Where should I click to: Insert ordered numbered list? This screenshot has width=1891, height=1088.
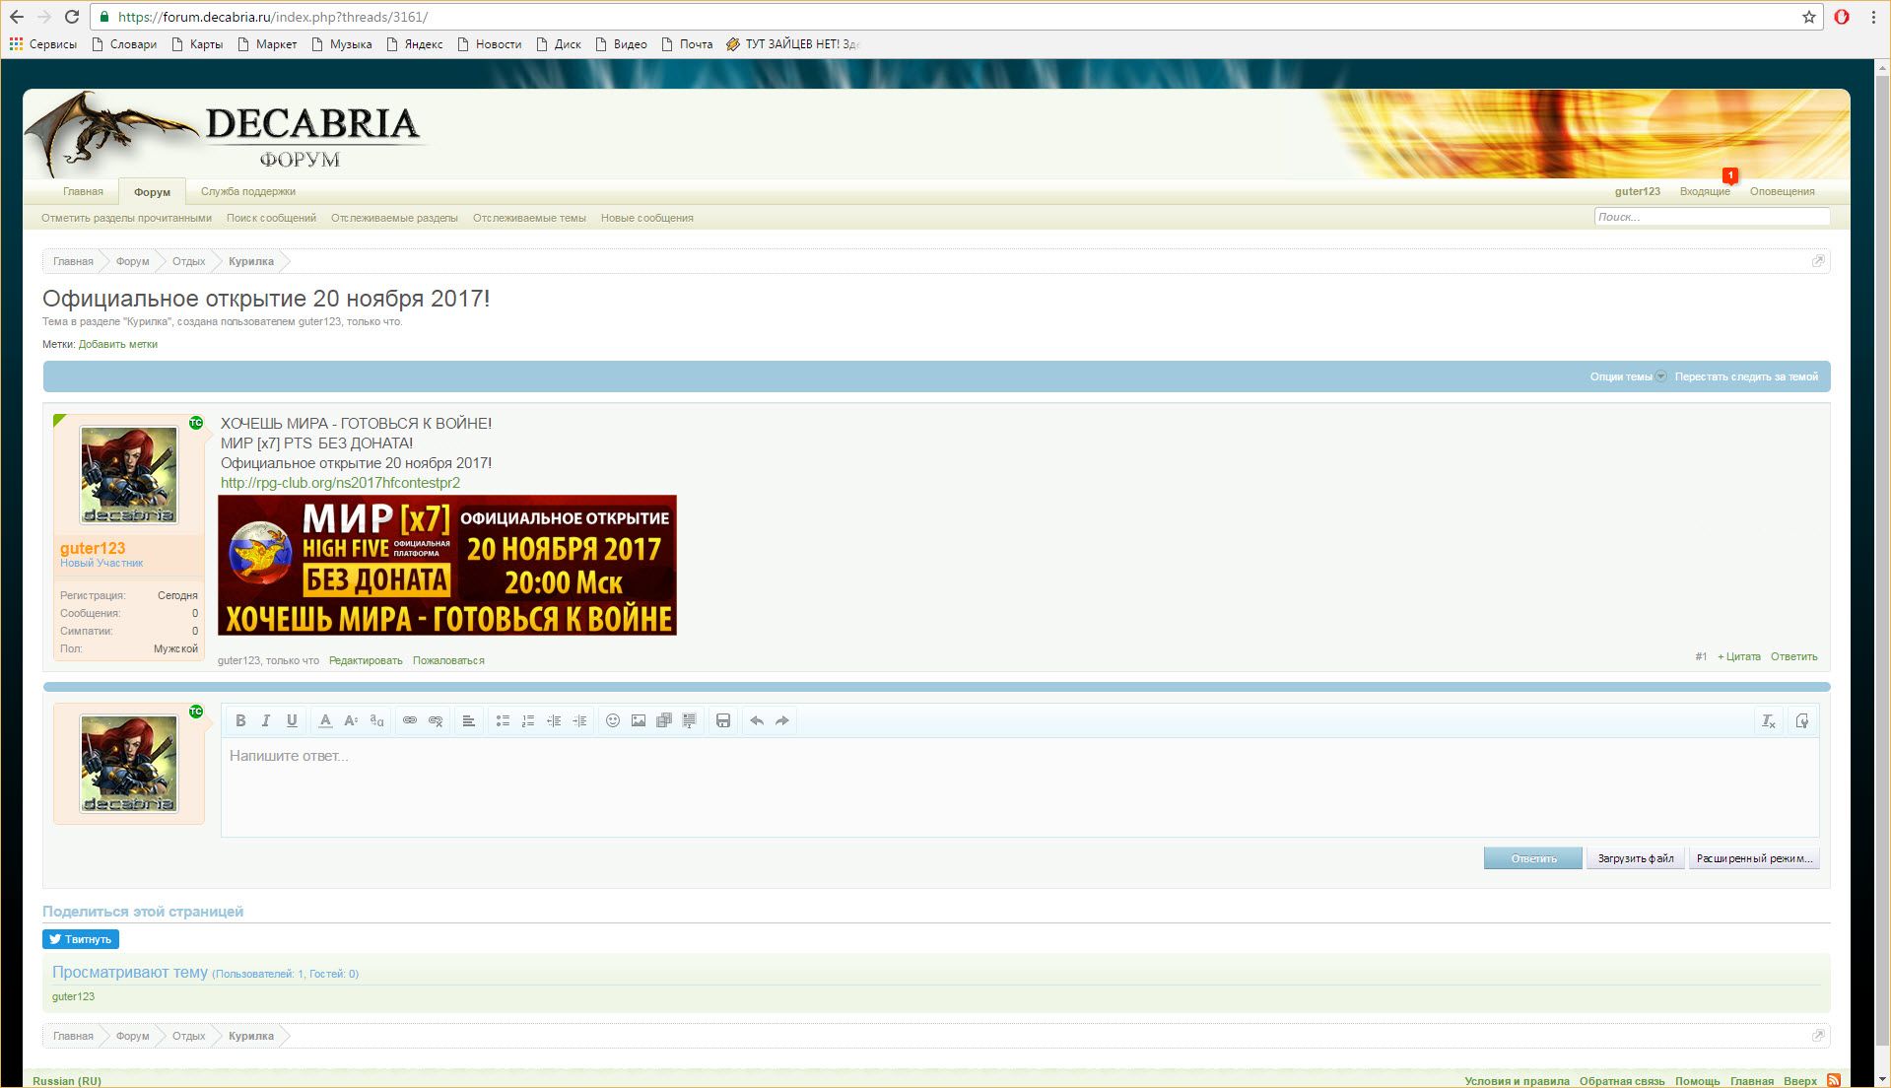(528, 720)
